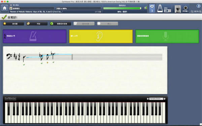The height and width of the screenshot is (126, 202).
Task: Open the MIDI input jack icon
Action: [186, 8]
